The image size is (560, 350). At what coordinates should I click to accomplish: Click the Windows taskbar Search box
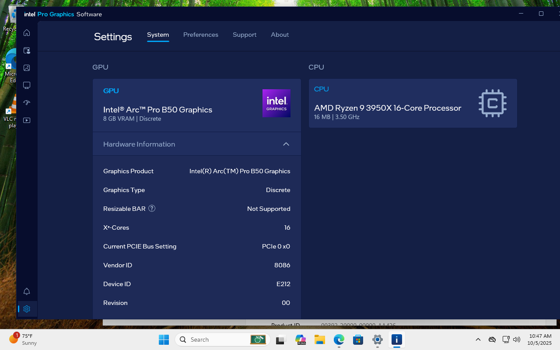214,339
